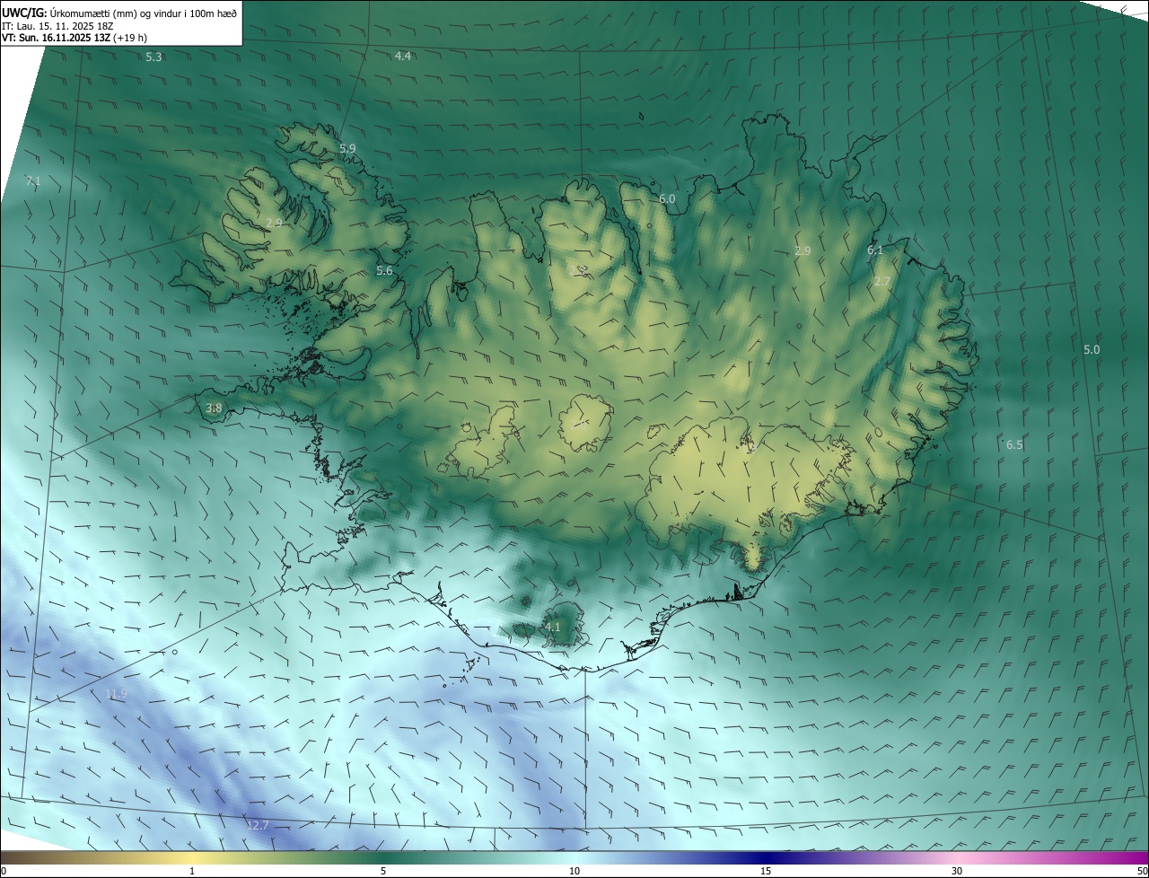Click the 5.6 value label on the map
Image resolution: width=1149 pixels, height=878 pixels.
click(384, 271)
